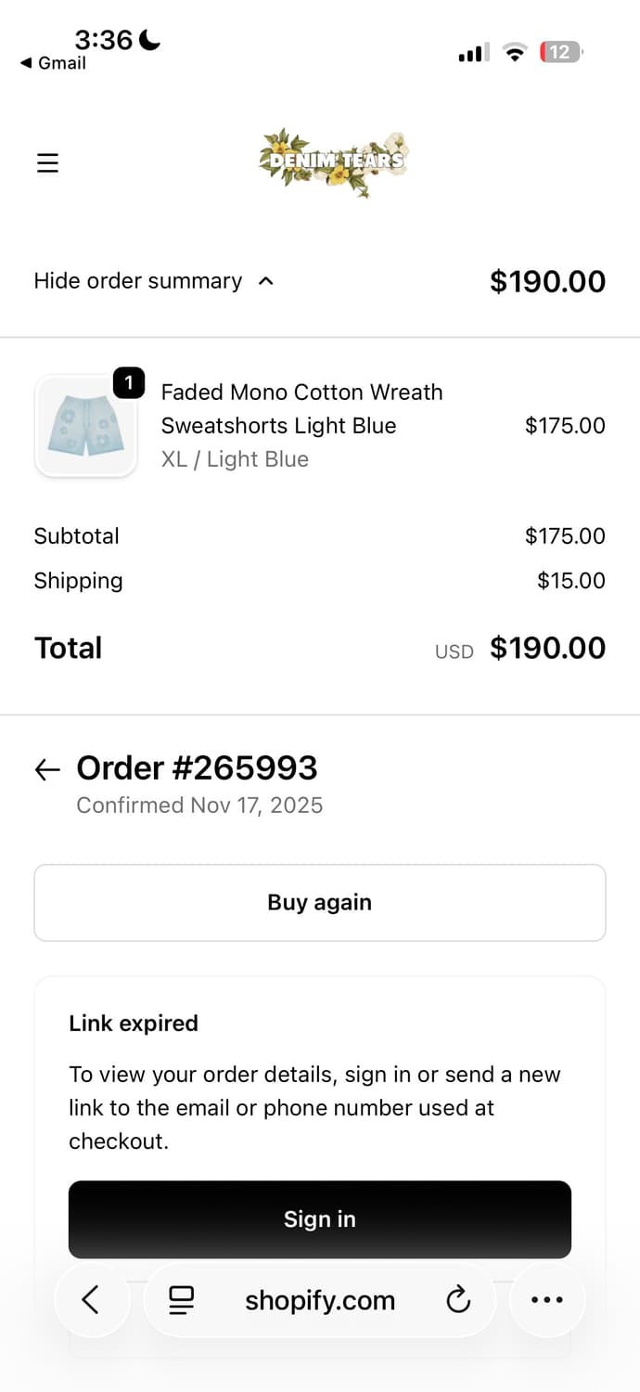The image size is (640, 1392).
Task: Tap the quantity badge on product image
Action: 129,382
